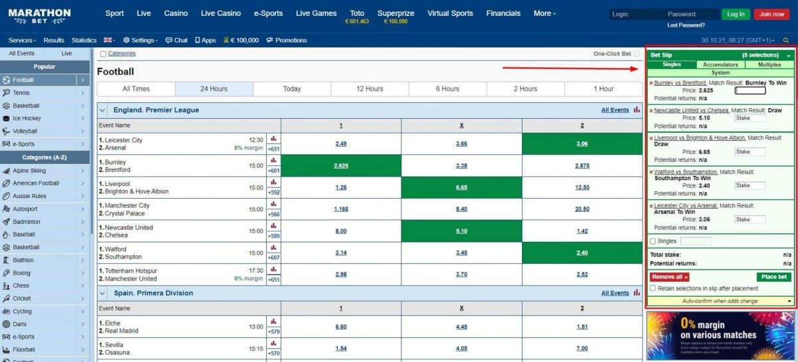Collapse the Spain Primera Division section
The height and width of the screenshot is (362, 798).
(103, 293)
